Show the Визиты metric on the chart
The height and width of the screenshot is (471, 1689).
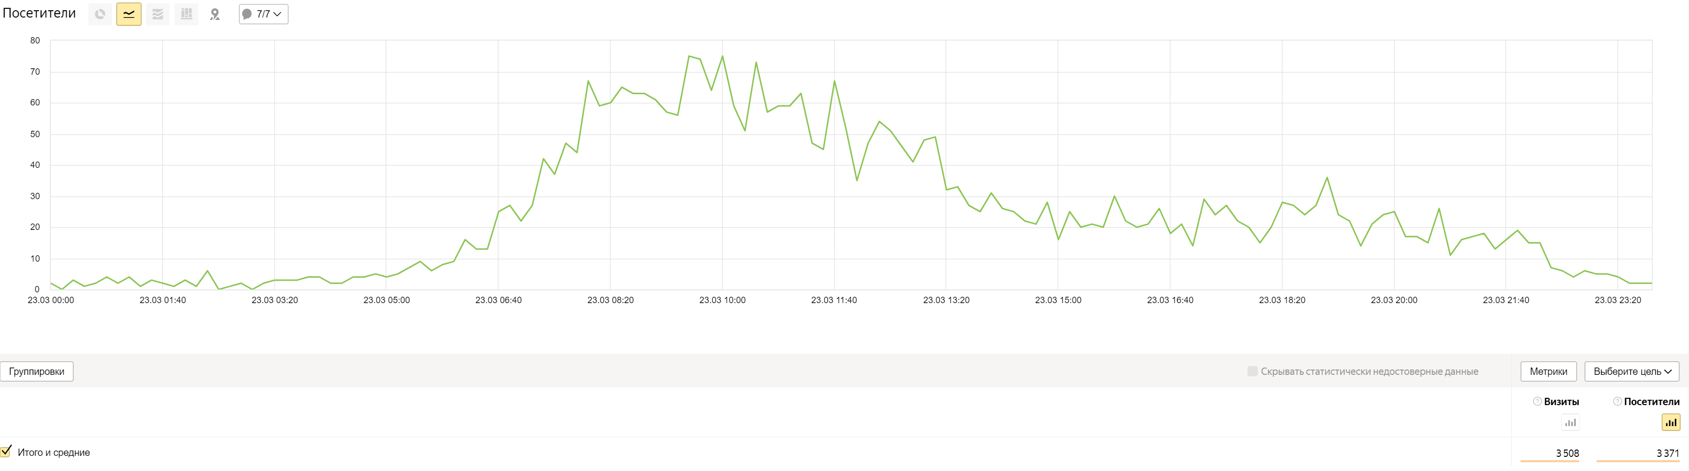pyautogui.click(x=1570, y=423)
